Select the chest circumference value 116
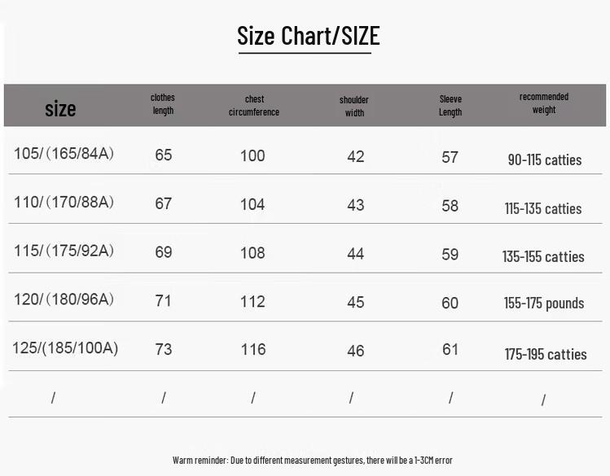 pos(253,349)
